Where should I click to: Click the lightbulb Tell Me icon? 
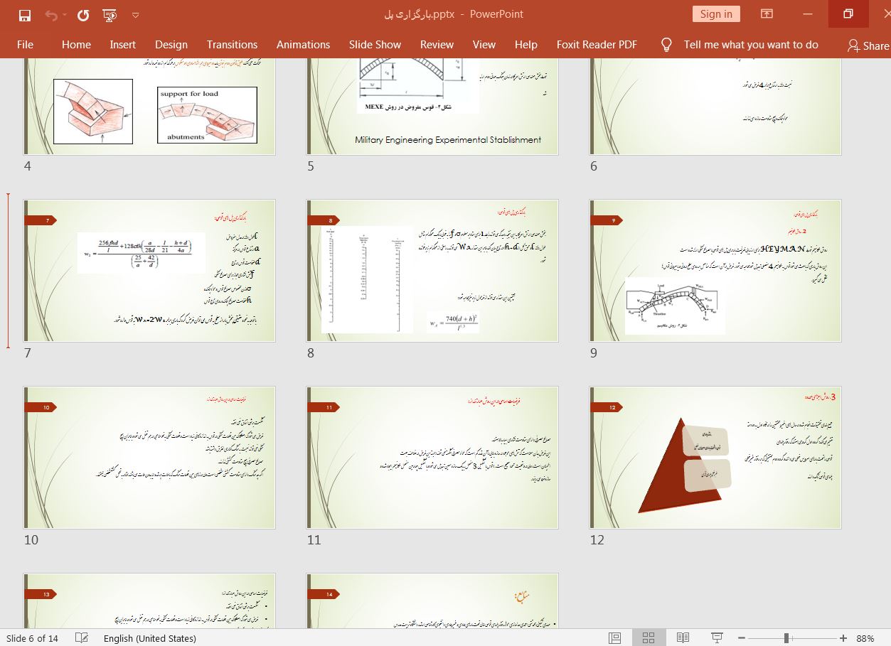click(666, 45)
